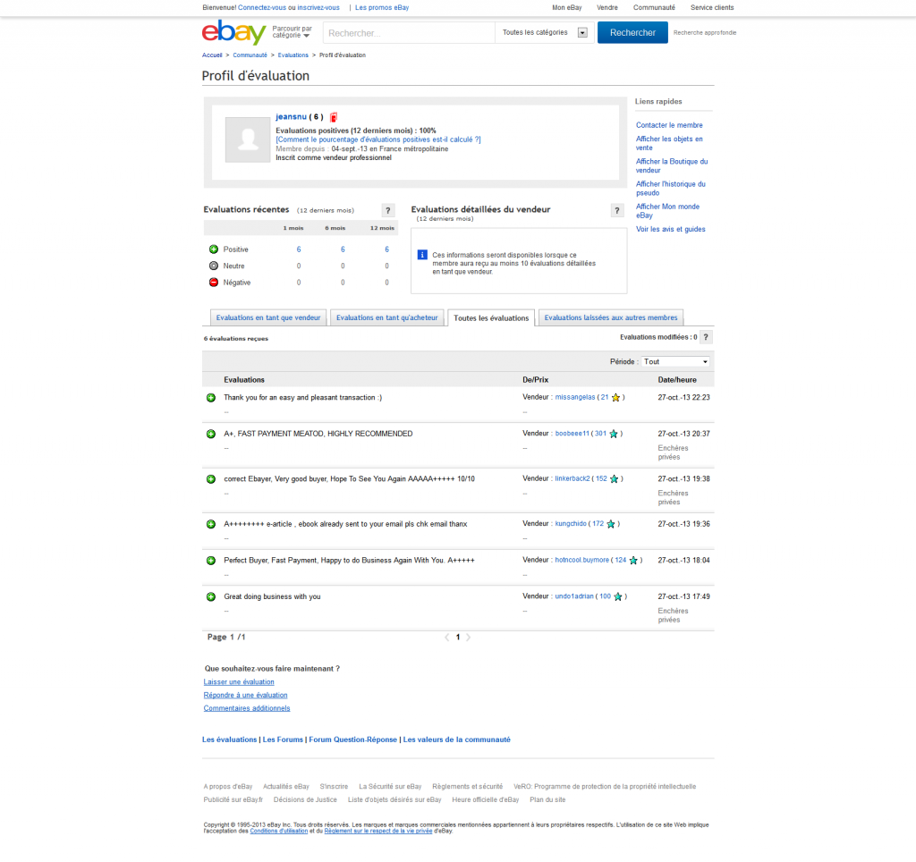916x862 pixels.
Task: Click star icon next to linkerback2
Action: click(614, 479)
